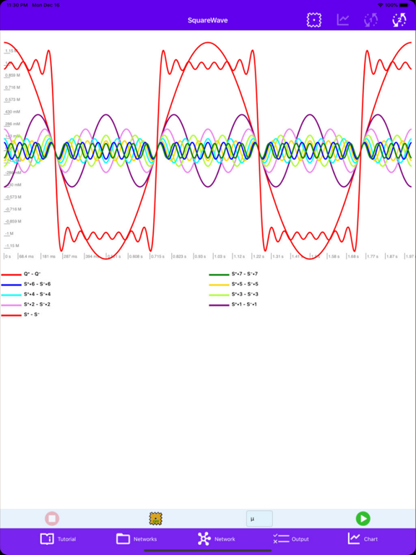416x555 pixels.
Task: Tap the golden wavy square 'off' icon
Action: pos(156,519)
